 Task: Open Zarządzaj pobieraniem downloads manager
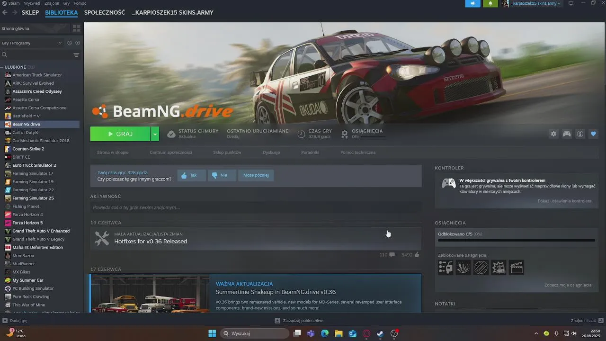299,321
